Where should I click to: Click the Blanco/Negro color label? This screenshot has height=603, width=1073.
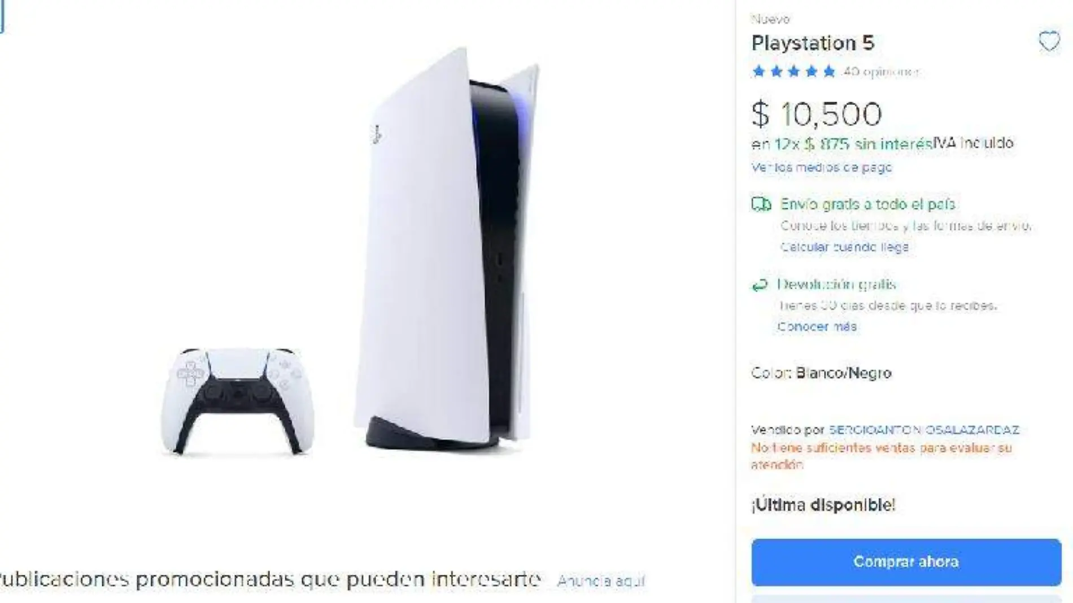(843, 373)
